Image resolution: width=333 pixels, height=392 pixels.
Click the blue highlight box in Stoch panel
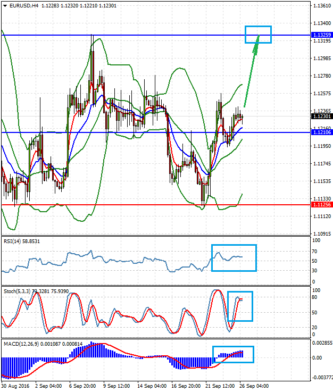(240, 306)
